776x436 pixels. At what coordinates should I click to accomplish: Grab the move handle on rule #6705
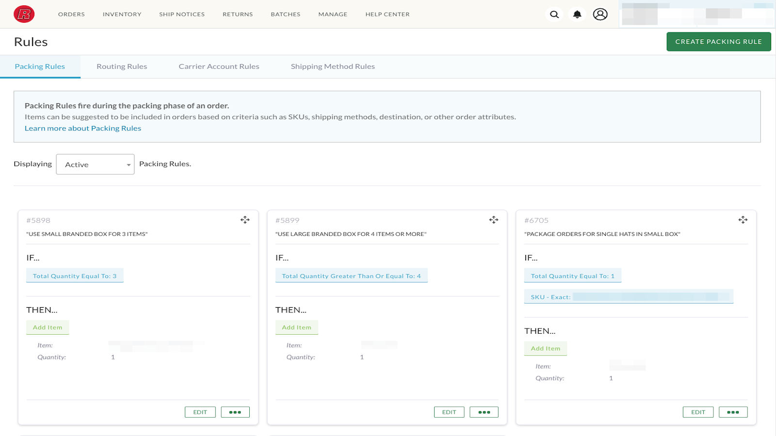743,219
